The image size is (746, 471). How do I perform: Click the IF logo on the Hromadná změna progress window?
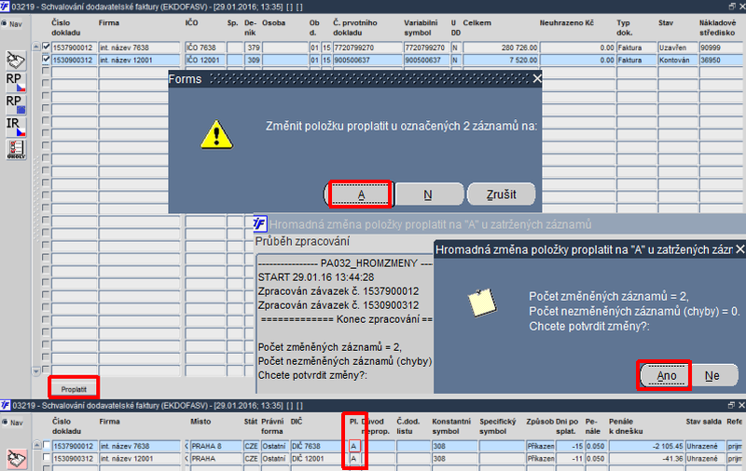click(260, 223)
